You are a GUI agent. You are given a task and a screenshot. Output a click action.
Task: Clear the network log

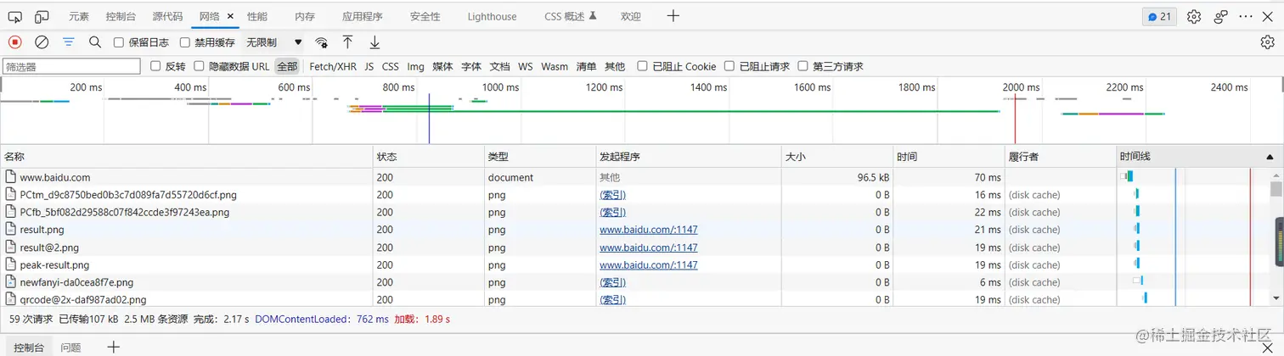click(x=42, y=42)
